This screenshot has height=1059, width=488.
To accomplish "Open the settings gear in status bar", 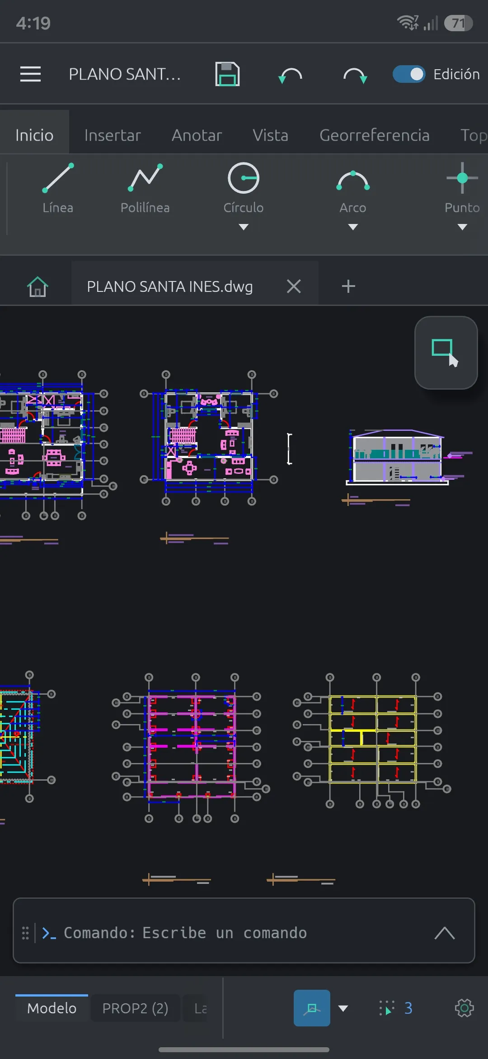I will click(464, 1008).
